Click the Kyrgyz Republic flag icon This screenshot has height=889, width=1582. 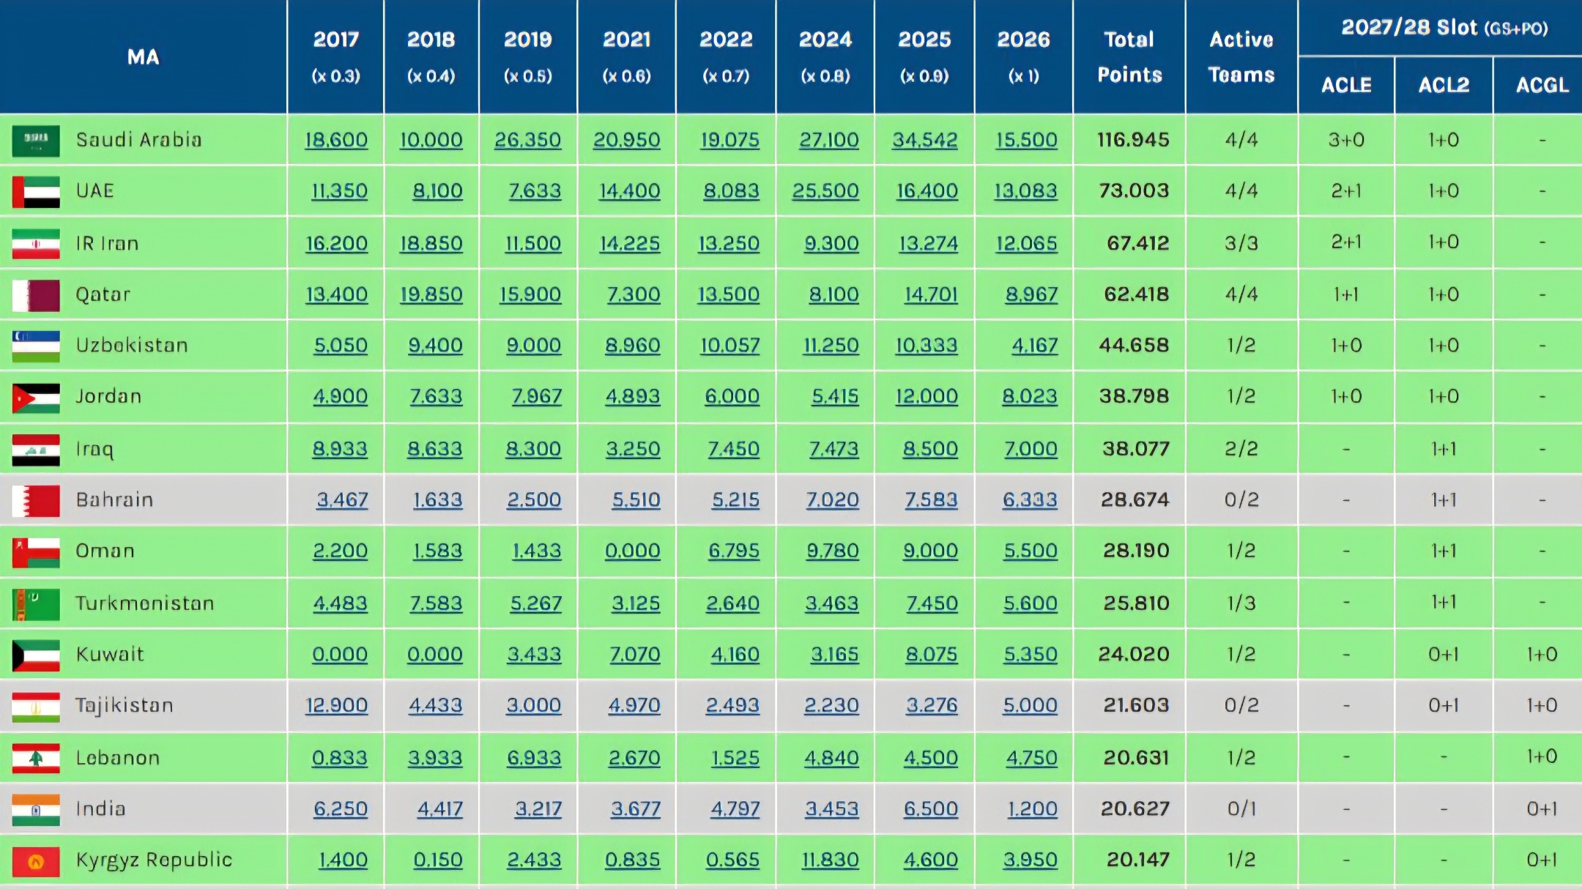click(x=35, y=861)
